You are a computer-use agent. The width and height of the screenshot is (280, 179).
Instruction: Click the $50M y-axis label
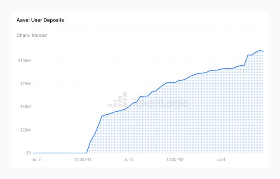click(x=26, y=107)
